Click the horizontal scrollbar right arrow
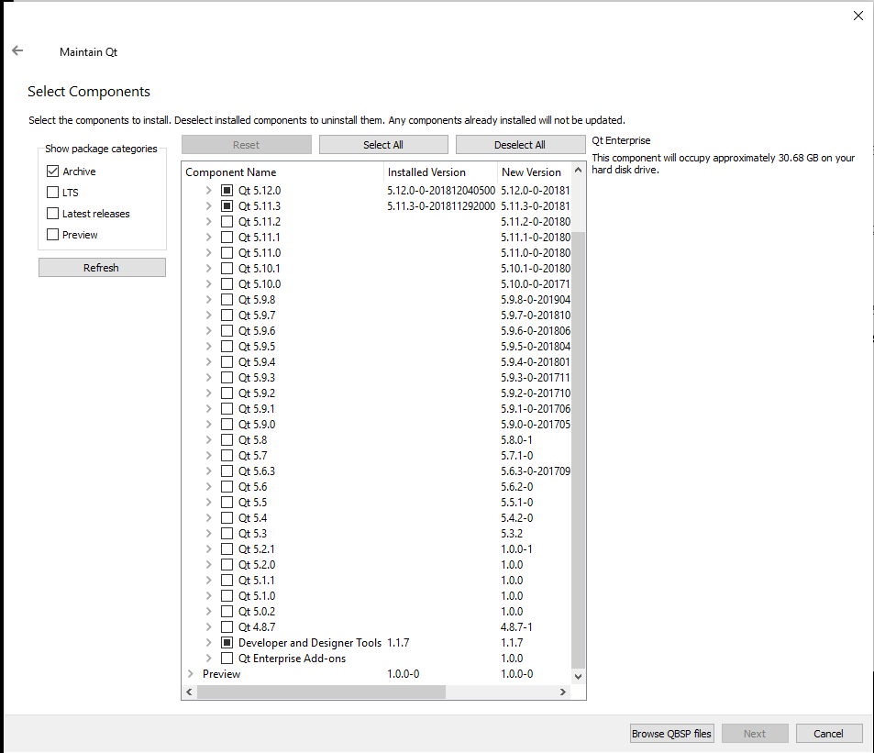Viewport: 874px width, 753px height. pos(563,692)
